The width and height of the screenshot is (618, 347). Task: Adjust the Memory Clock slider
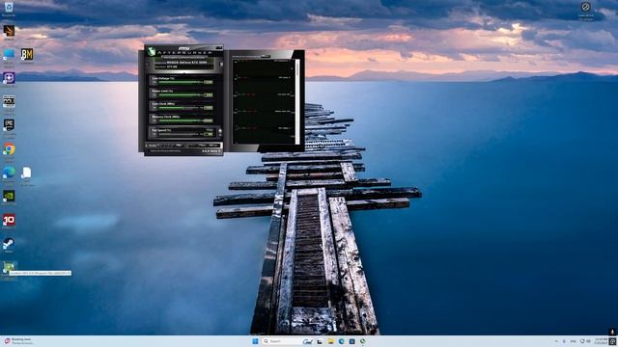click(180, 120)
